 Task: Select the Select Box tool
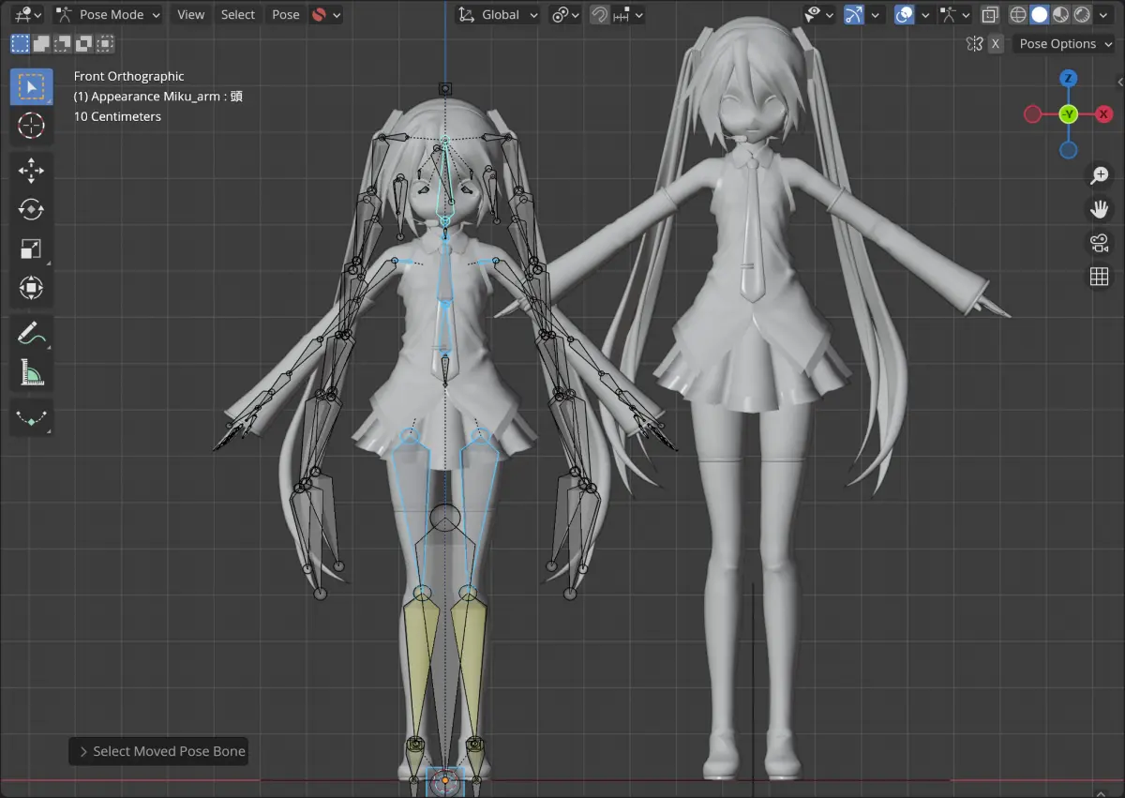[31, 86]
